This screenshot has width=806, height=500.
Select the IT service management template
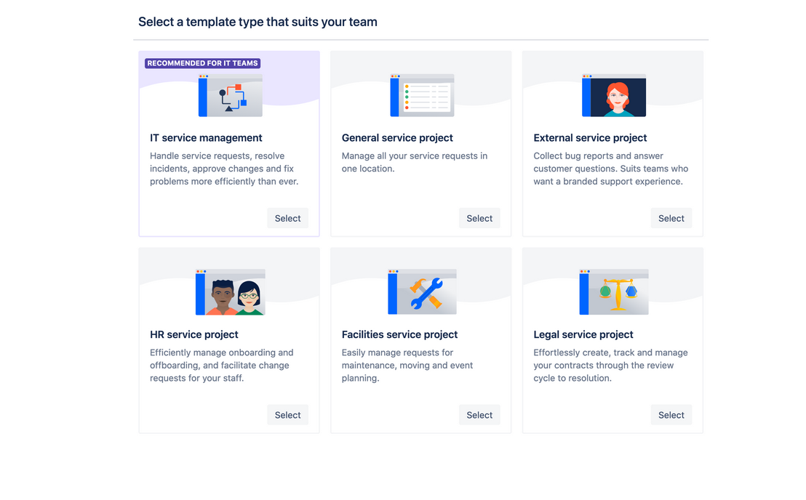[x=288, y=218]
